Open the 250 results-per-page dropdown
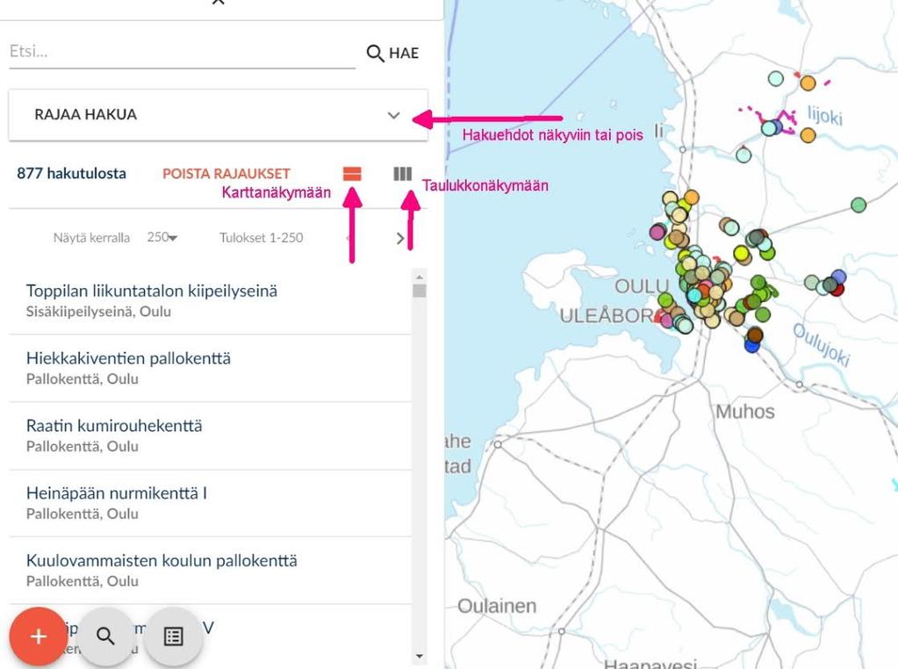Image resolution: width=898 pixels, height=669 pixels. [162, 237]
